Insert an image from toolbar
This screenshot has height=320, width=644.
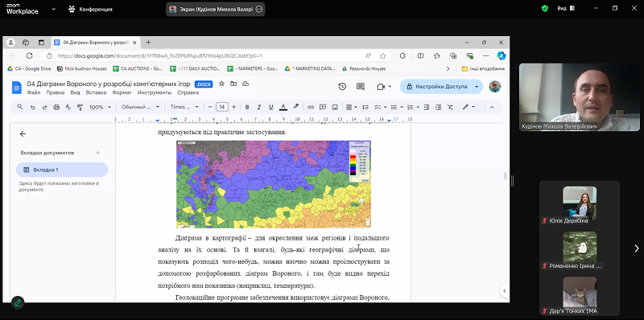(335, 107)
